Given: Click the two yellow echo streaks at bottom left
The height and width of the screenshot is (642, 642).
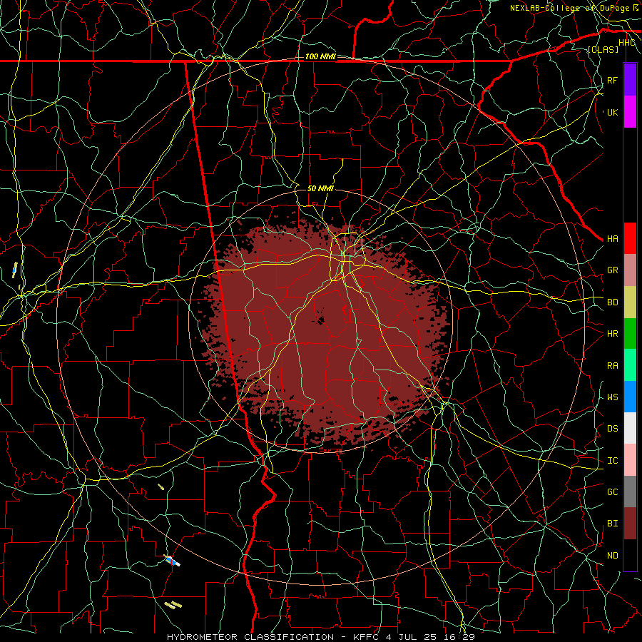Looking at the screenshot, I should pyautogui.click(x=173, y=604).
